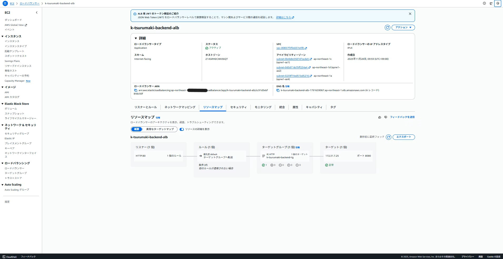503x259 pixels.
Task: Switch to the リスナーとルール tab
Action: [x=146, y=107]
